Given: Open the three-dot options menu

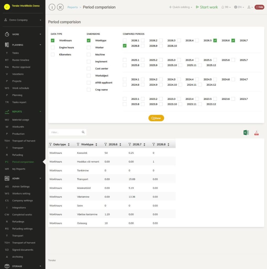Looking at the screenshot, I should [x=52, y=7].
